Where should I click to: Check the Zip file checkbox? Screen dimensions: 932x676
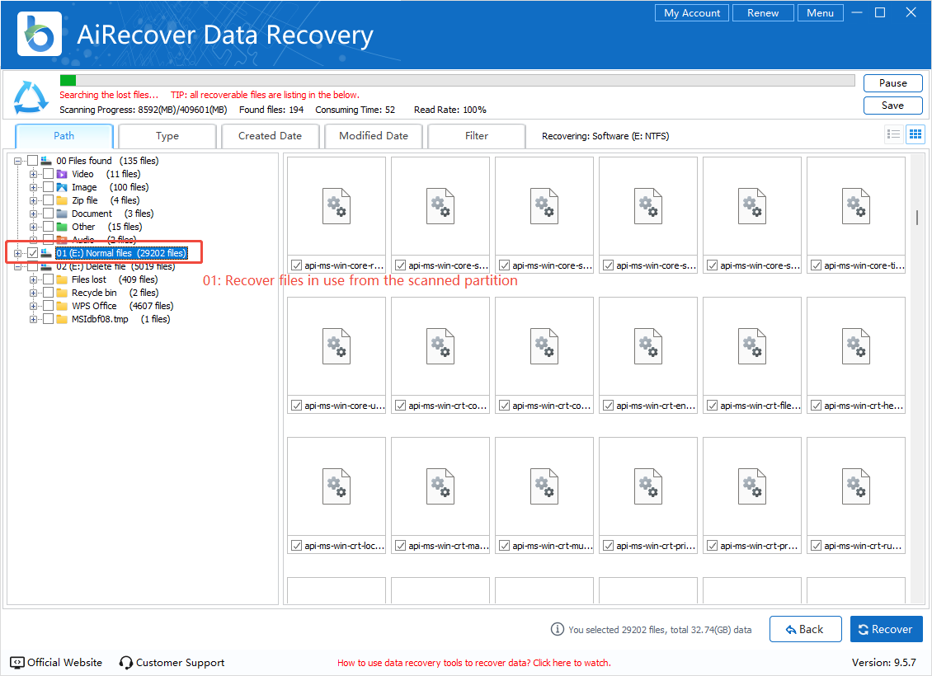[48, 200]
